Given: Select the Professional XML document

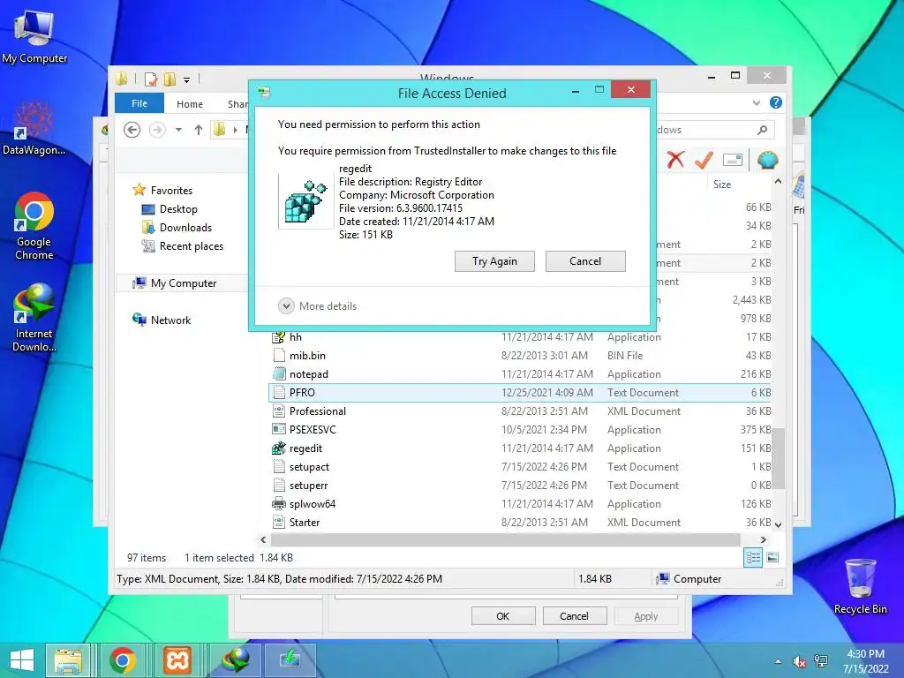Looking at the screenshot, I should pyautogui.click(x=521, y=411).
